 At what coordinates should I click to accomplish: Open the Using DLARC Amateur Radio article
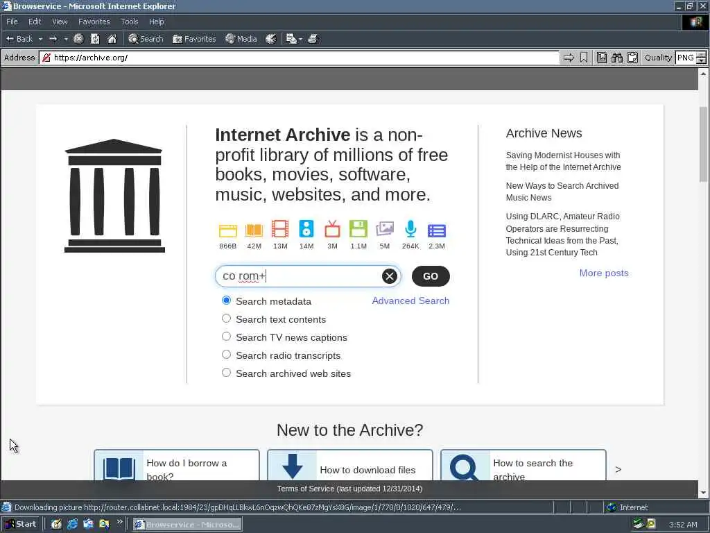tap(563, 235)
